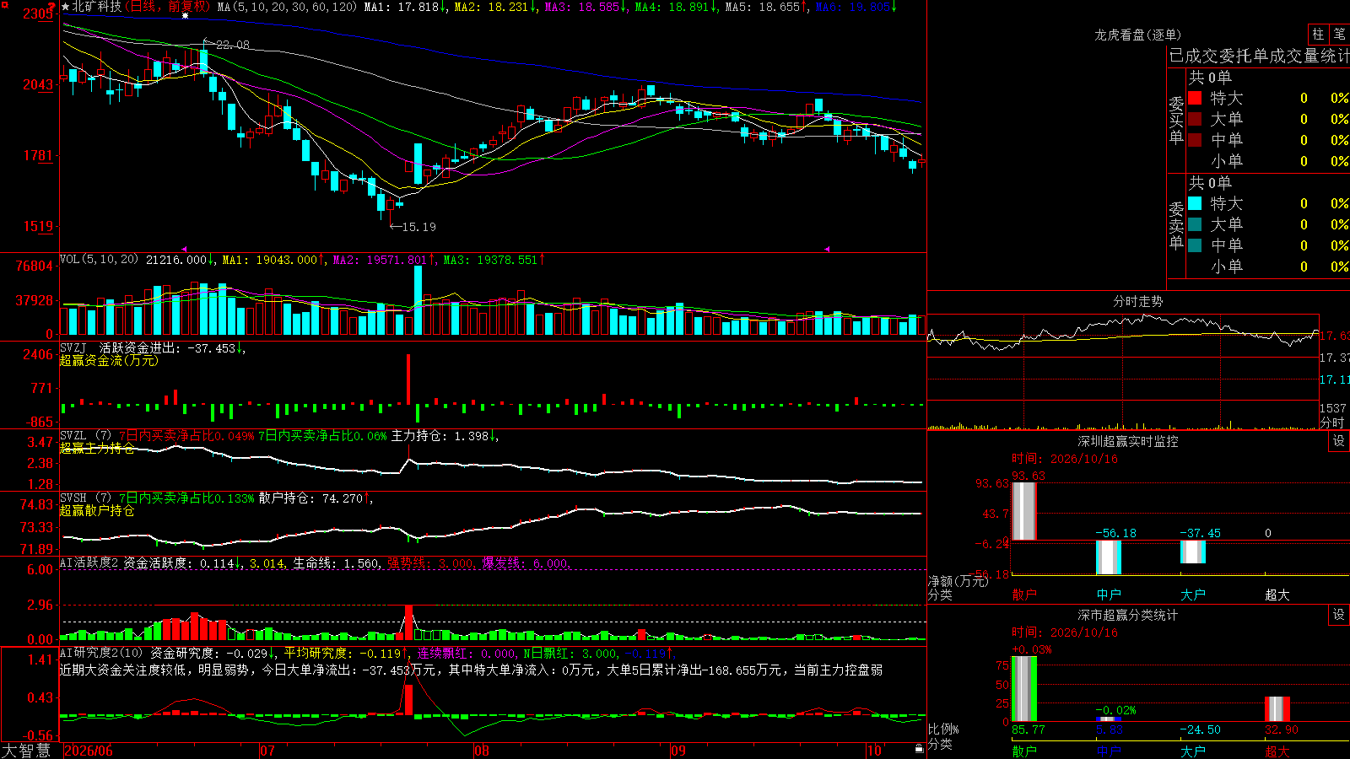Click the 龙虎看盘(逐单) panel title
Viewport: 1350px width, 759px height.
[1137, 35]
